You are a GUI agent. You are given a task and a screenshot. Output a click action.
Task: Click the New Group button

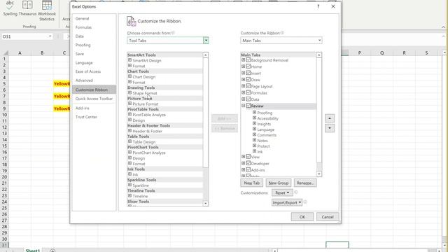(x=279, y=183)
